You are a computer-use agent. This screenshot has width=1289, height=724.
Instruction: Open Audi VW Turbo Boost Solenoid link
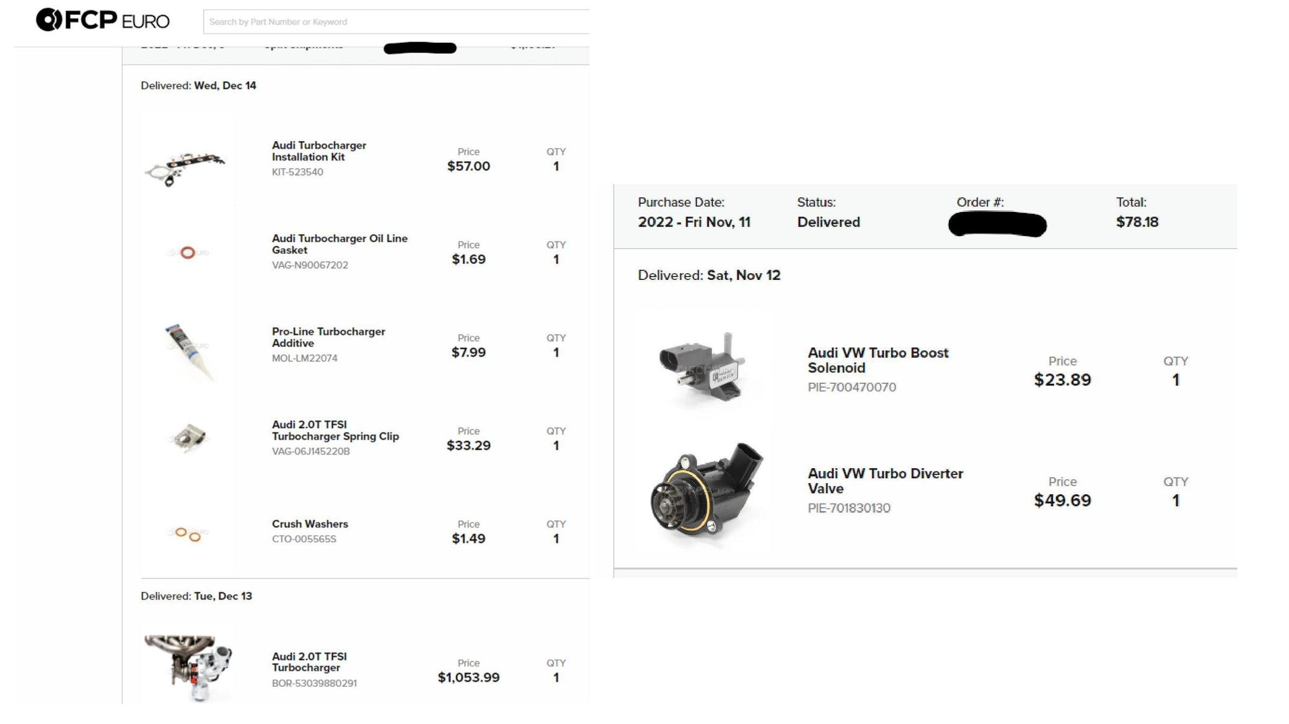pos(878,360)
